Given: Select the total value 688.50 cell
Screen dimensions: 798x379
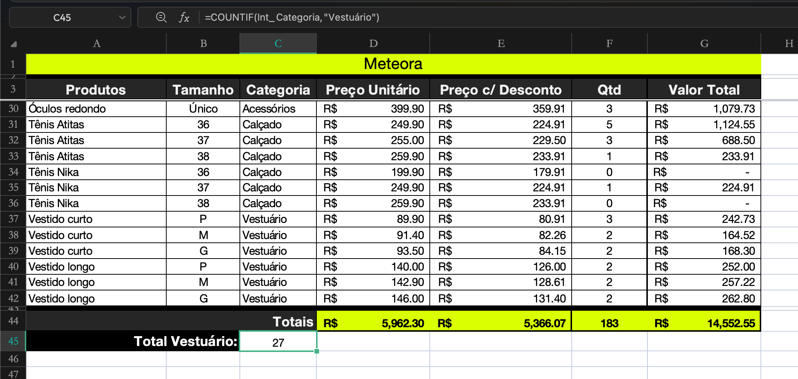Looking at the screenshot, I should (704, 140).
